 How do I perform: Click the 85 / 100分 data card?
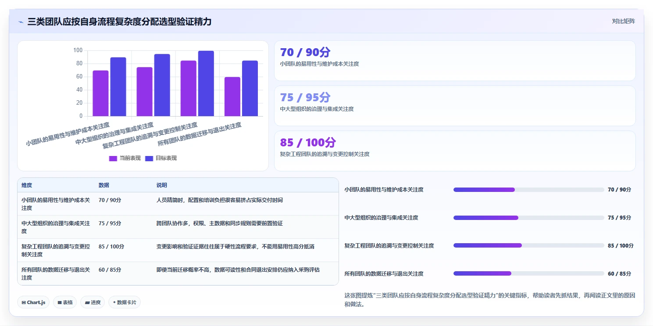pos(455,151)
